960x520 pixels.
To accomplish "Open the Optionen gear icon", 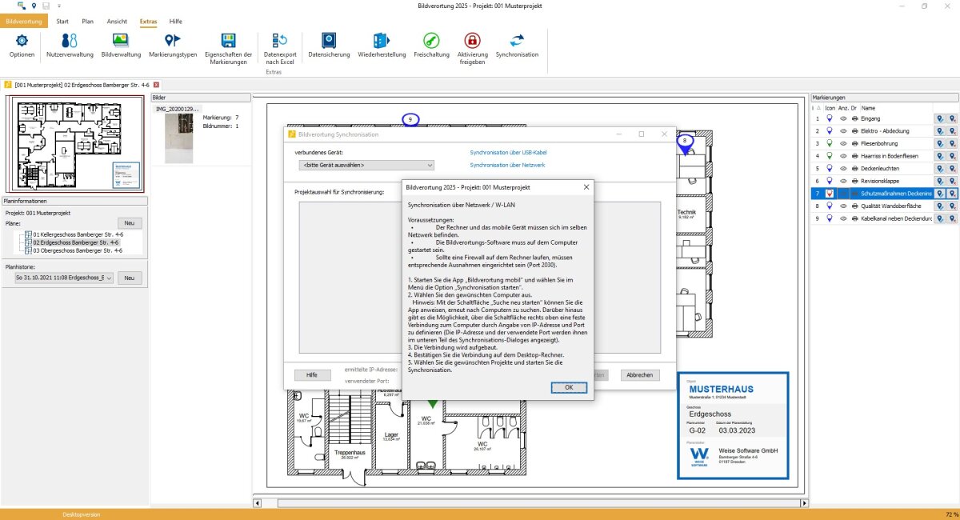I will [22, 41].
